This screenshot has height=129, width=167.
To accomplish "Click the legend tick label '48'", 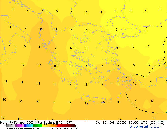I will click(x=72, y=128).
